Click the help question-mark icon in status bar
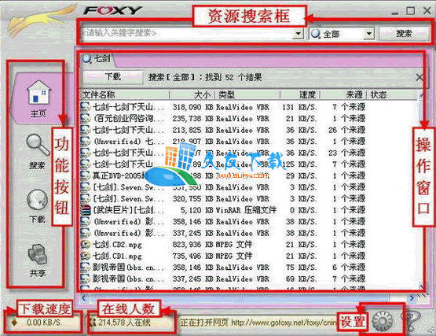436x336 pixels. pyautogui.click(x=412, y=321)
